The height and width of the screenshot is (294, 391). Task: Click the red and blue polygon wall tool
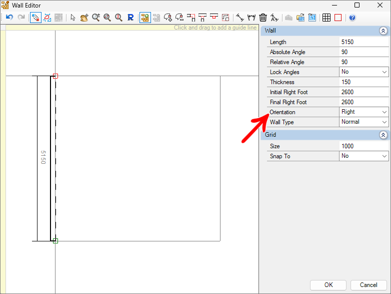click(47, 18)
